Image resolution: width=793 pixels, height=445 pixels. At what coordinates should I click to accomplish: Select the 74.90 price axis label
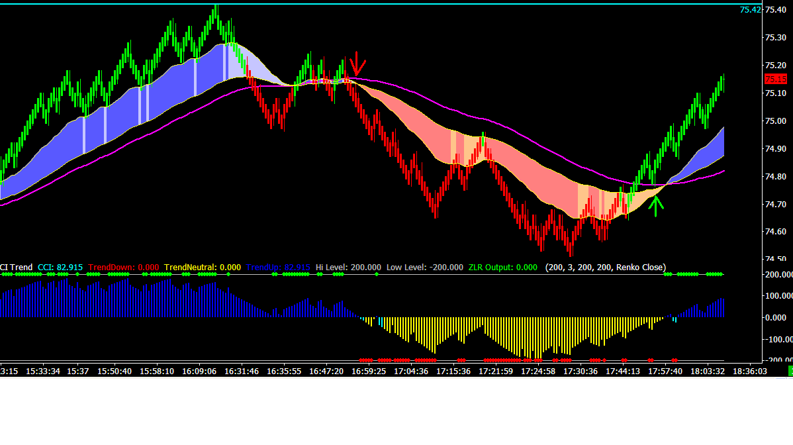click(x=776, y=149)
